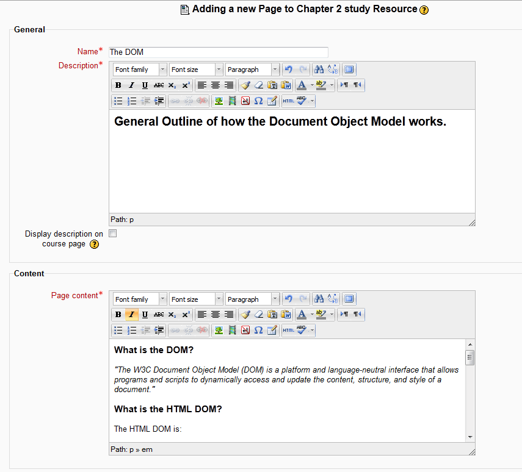Viewport: 522px width, 472px height.
Task: Expand highlight color arrow in Description editor
Action: tap(332, 85)
